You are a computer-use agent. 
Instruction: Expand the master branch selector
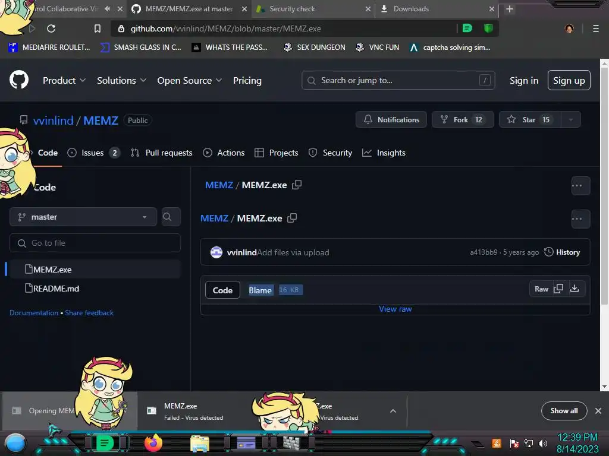(83, 217)
